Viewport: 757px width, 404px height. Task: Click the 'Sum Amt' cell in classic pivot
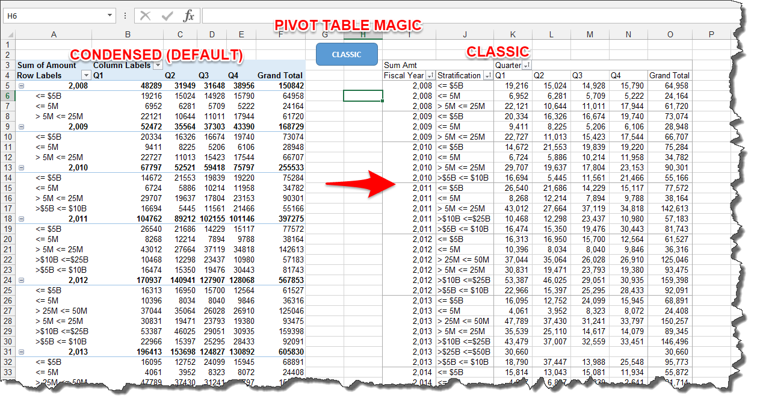point(400,65)
